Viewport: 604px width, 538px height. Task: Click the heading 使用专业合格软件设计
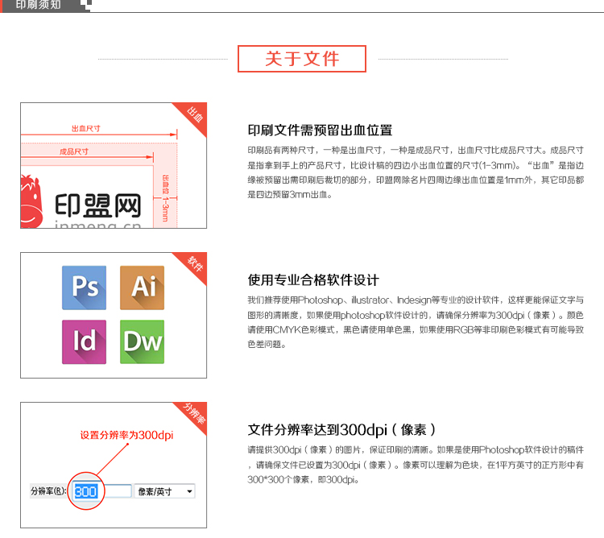(x=313, y=280)
